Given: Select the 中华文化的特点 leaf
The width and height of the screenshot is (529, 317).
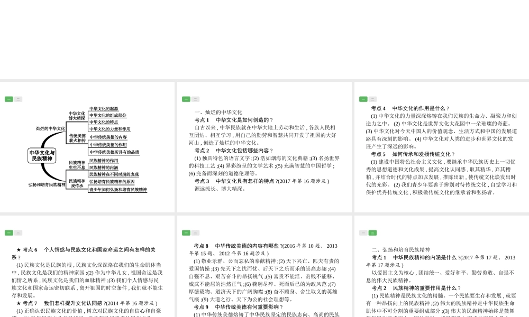Looking at the screenshot, I should (x=104, y=122).
